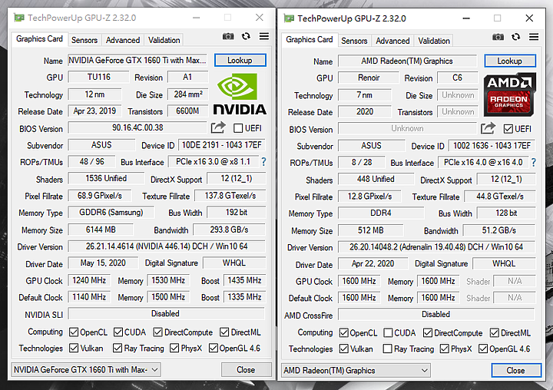The width and height of the screenshot is (553, 390).
Task: Open hamburger menu in the NVIDIA GPU-Z window
Action: tap(264, 36)
